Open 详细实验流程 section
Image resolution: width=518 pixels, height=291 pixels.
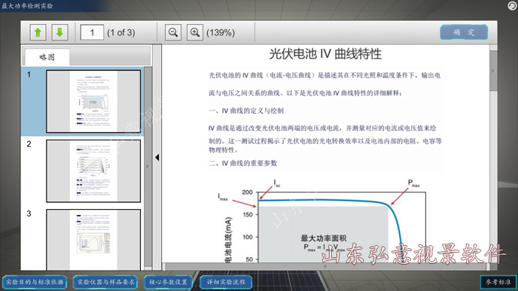click(227, 283)
